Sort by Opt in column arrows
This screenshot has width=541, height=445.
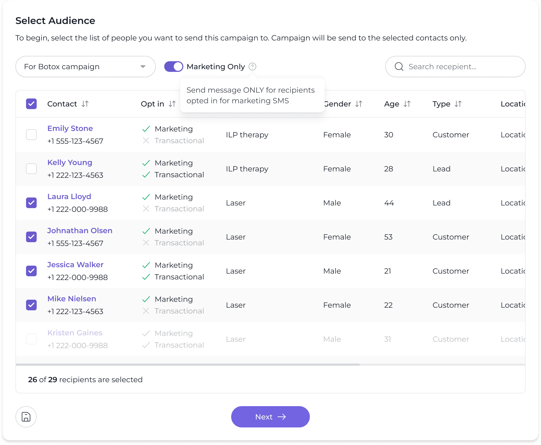click(x=172, y=104)
